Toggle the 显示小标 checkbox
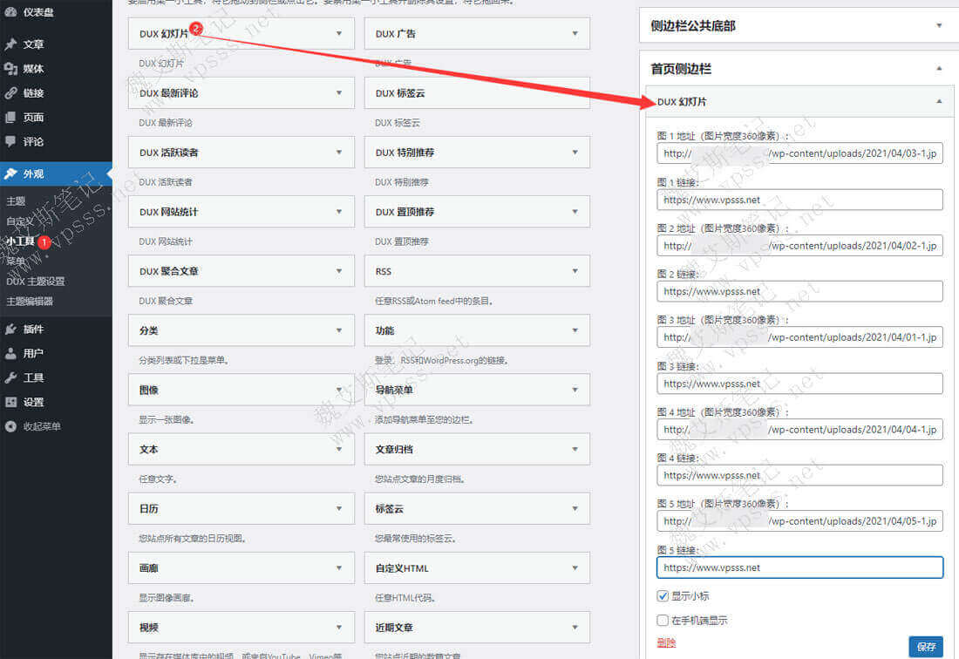This screenshot has height=659, width=959. click(x=663, y=596)
